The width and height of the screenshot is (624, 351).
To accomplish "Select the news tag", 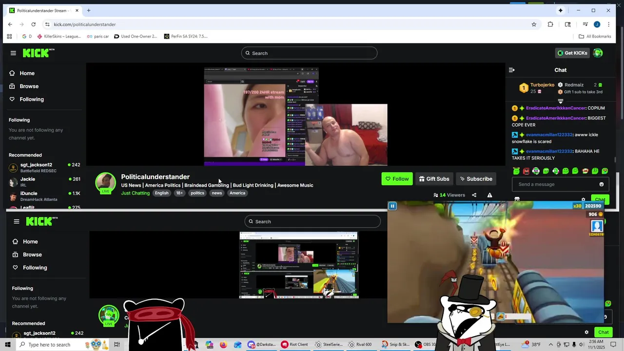I will [x=217, y=193].
